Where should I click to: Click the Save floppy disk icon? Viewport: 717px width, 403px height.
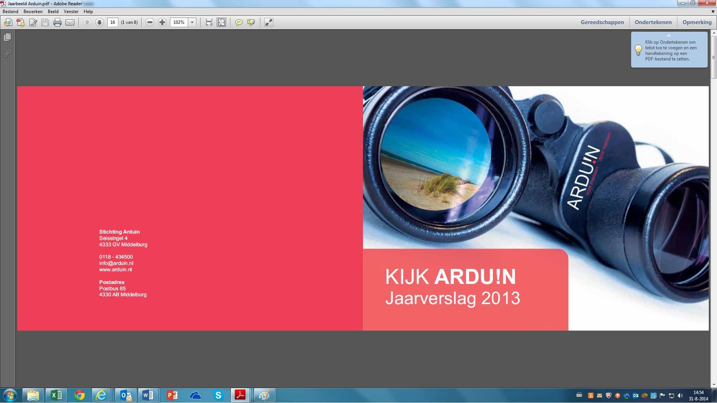[x=45, y=22]
